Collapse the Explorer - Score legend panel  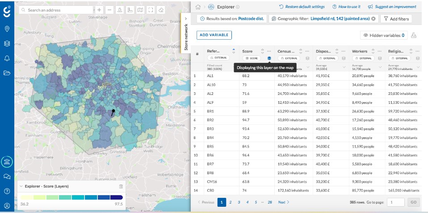tap(21, 187)
